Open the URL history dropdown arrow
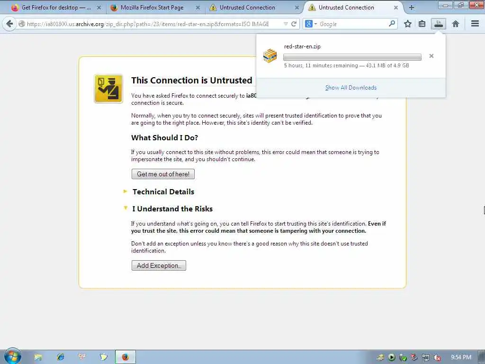 click(x=286, y=24)
